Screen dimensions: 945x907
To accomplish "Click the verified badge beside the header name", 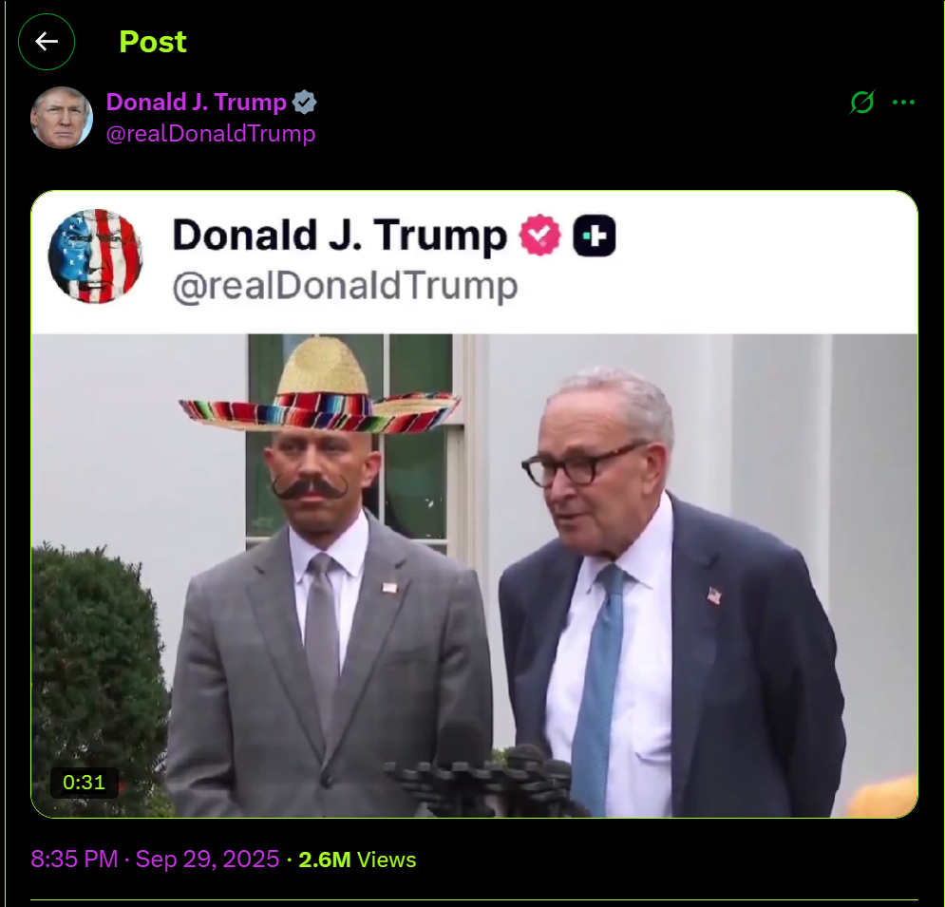I will pyautogui.click(x=305, y=103).
